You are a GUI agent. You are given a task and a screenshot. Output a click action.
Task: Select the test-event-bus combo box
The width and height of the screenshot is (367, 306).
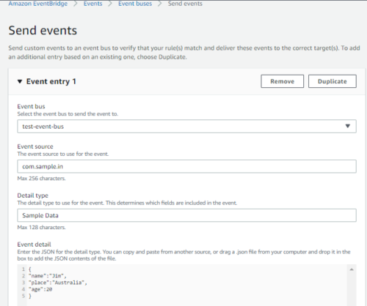(x=186, y=126)
